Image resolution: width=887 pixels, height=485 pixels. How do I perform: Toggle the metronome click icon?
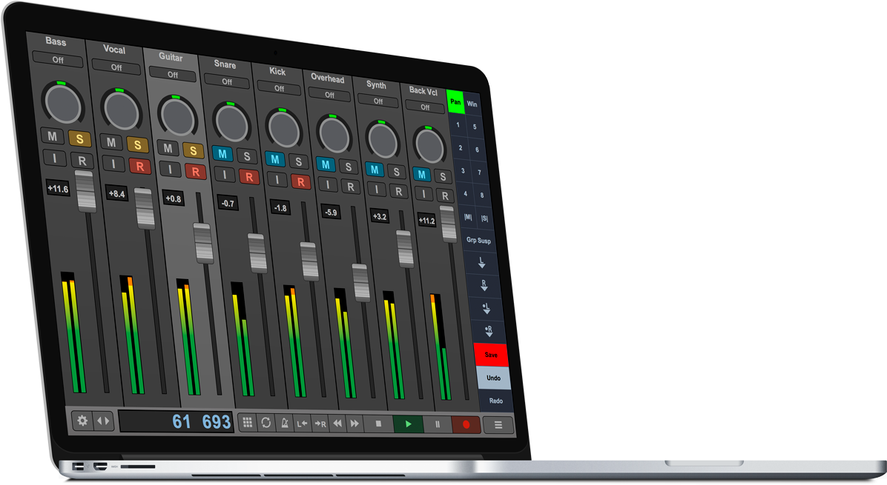coord(284,423)
